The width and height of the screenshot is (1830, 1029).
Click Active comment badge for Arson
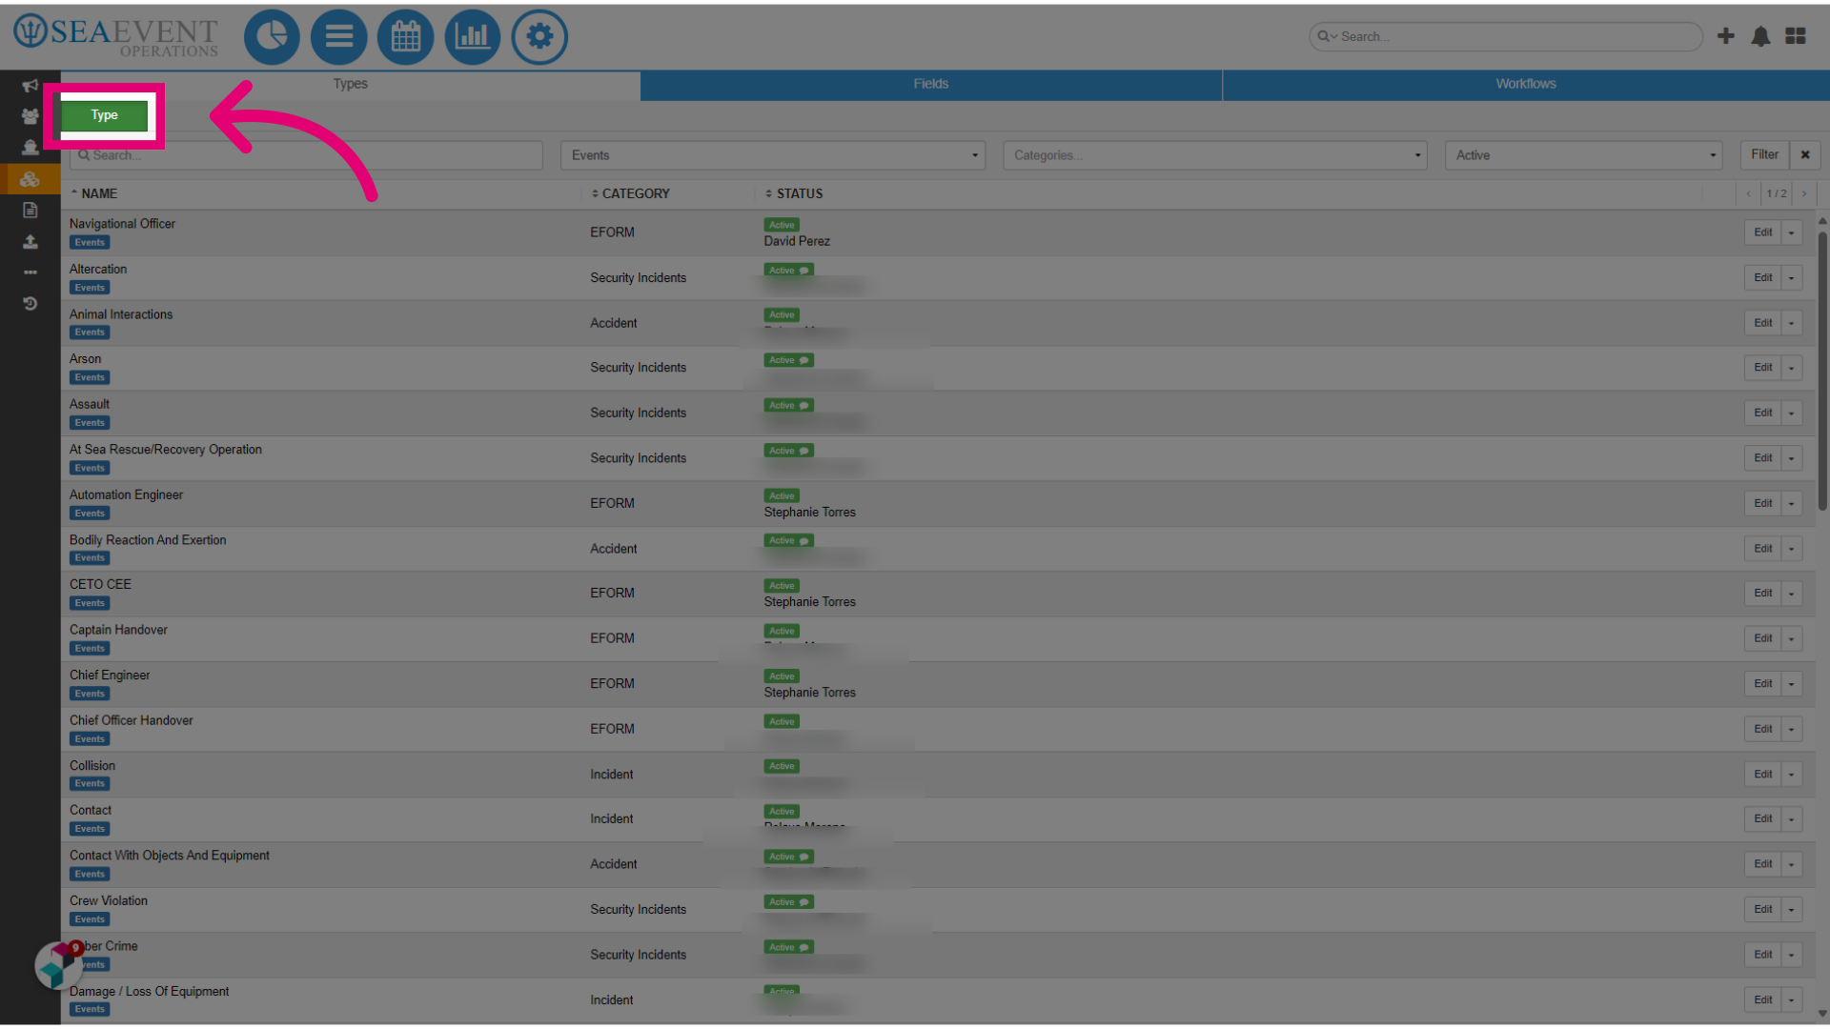pyautogui.click(x=788, y=360)
